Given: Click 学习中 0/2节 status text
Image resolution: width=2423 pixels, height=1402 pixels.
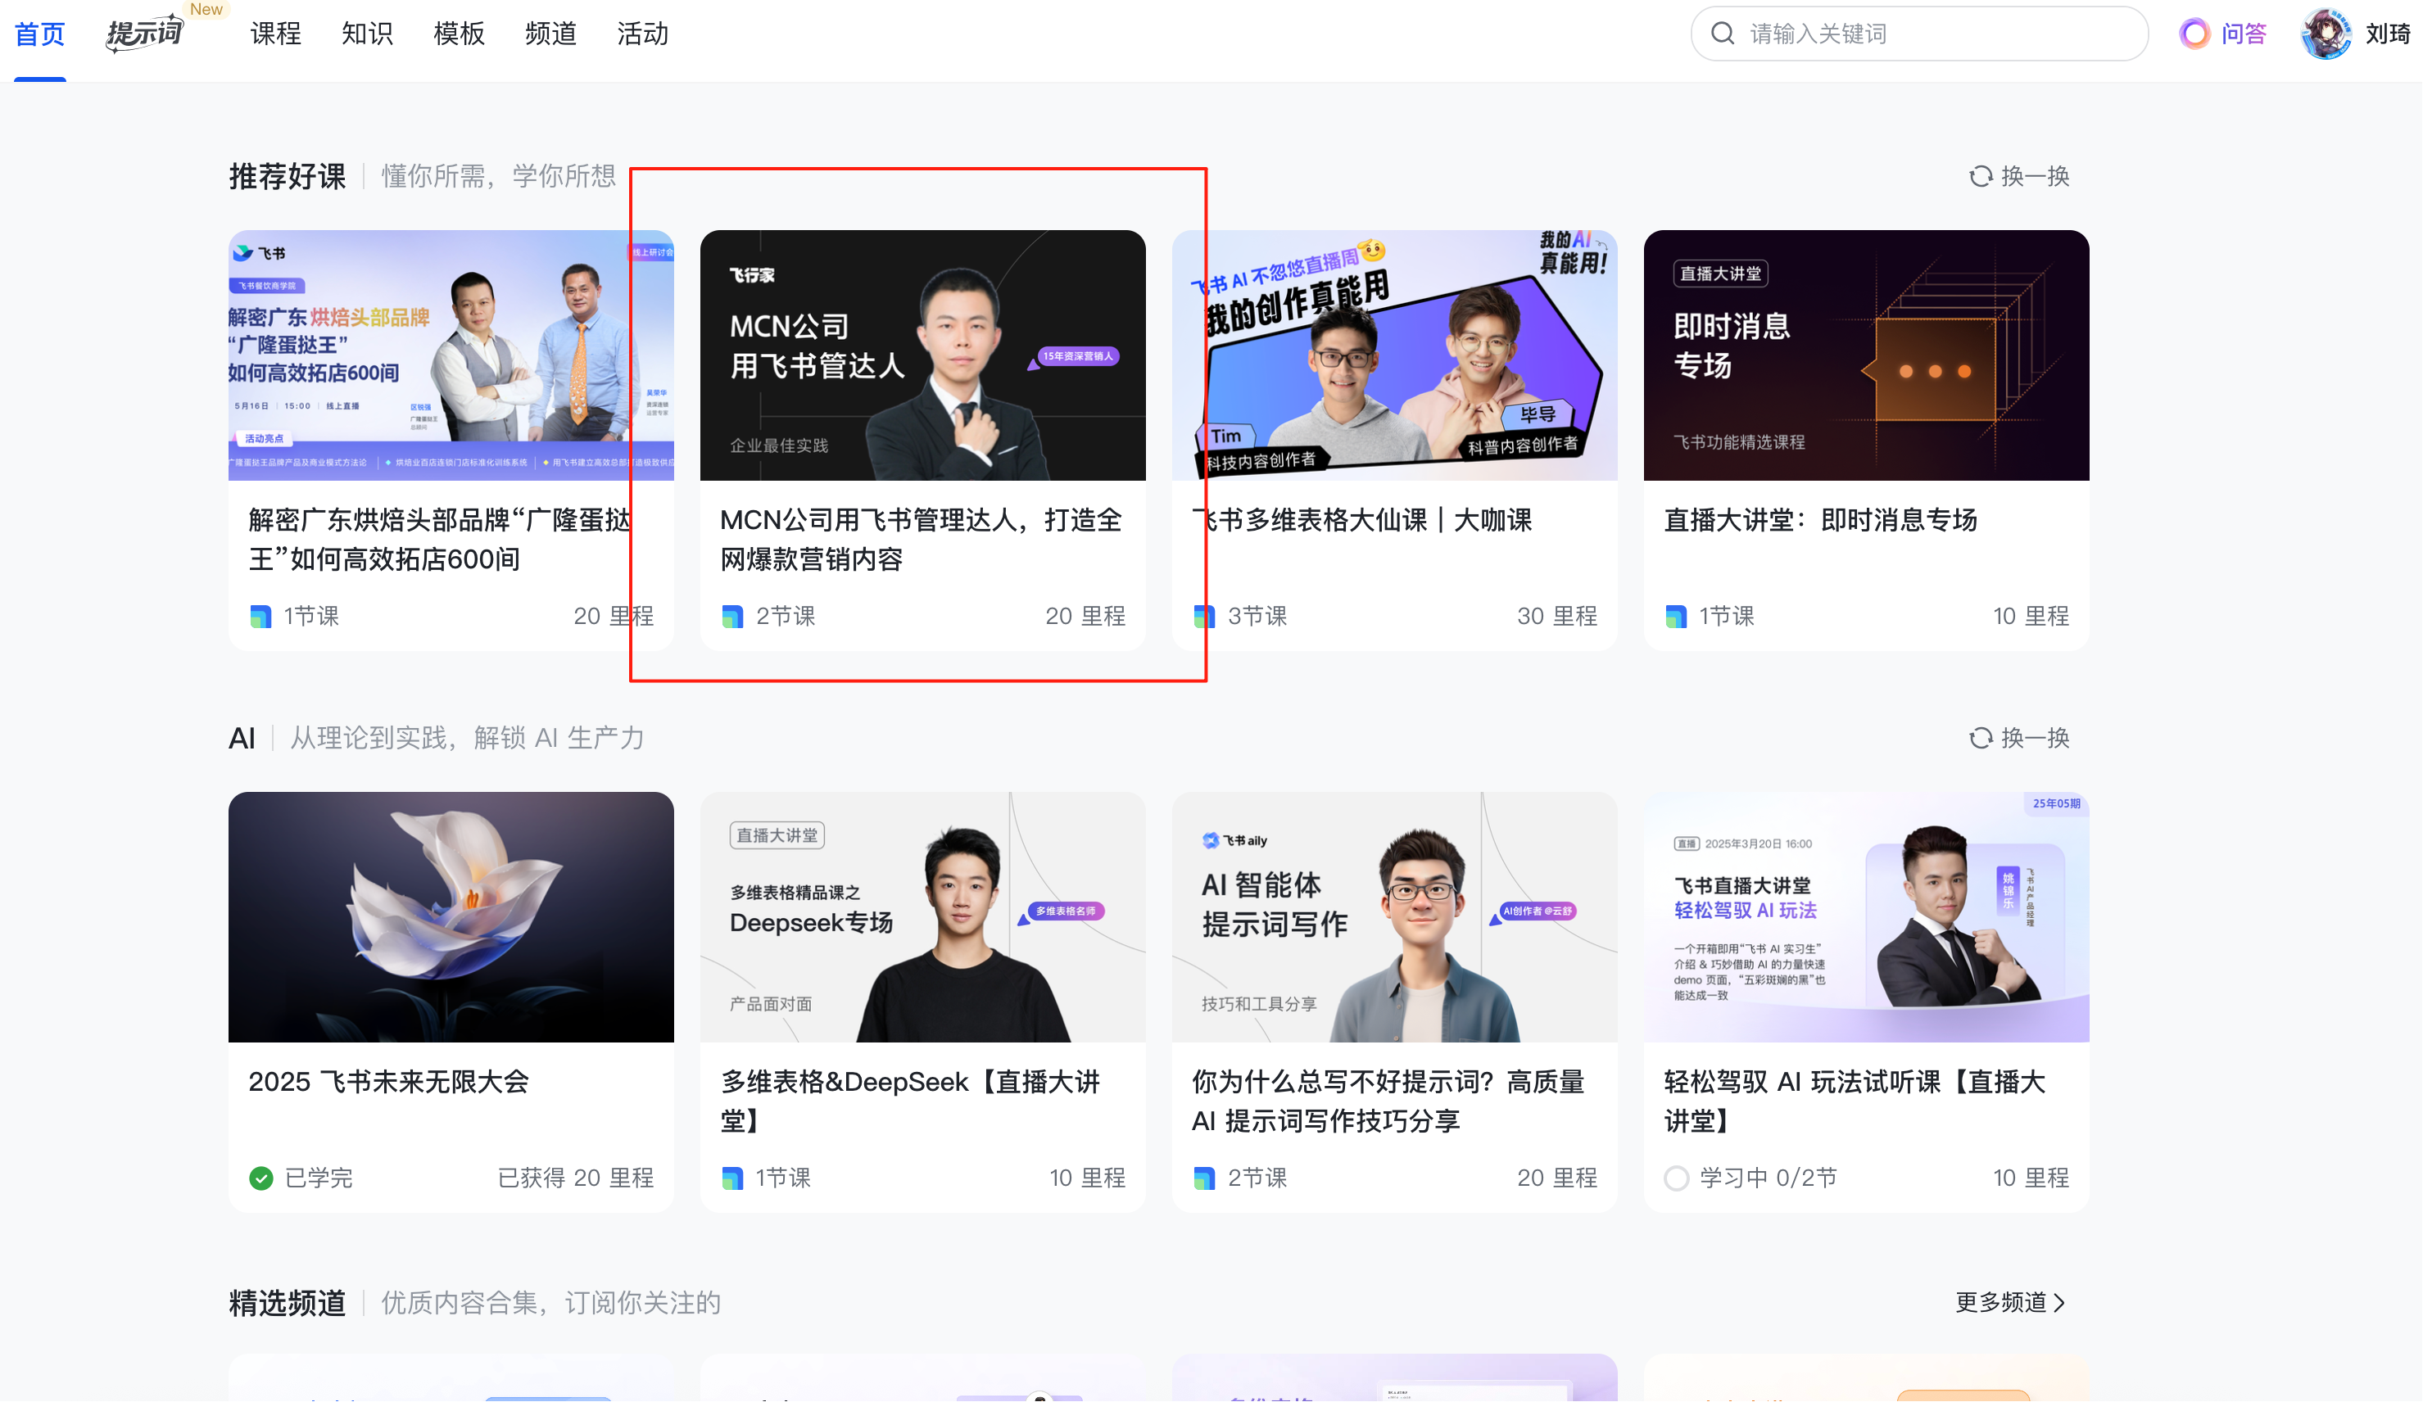Looking at the screenshot, I should [1767, 1178].
